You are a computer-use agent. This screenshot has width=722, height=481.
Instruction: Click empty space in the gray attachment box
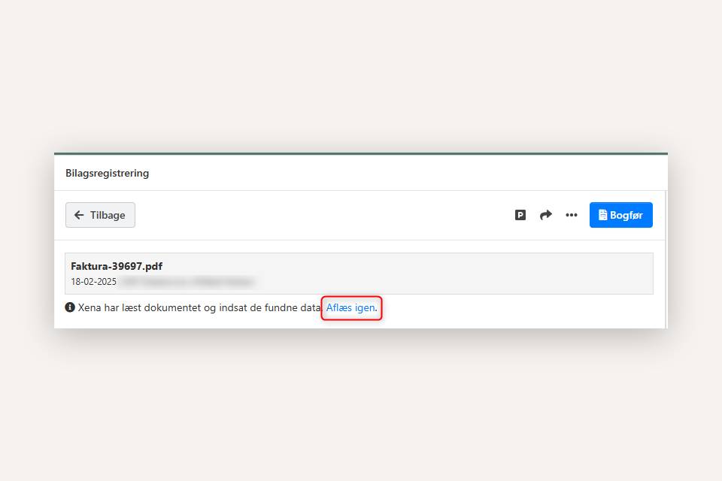451,273
